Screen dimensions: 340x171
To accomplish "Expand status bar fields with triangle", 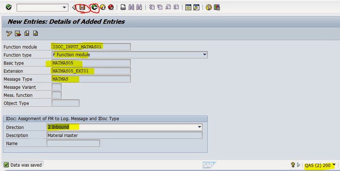I will point(298,165).
